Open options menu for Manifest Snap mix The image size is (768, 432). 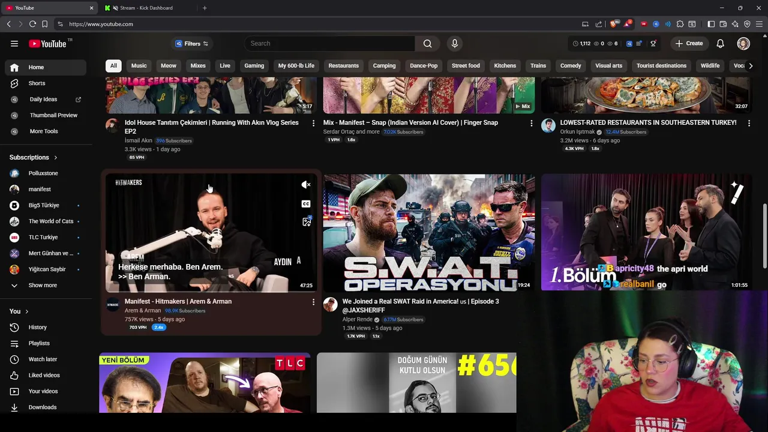[x=531, y=123]
